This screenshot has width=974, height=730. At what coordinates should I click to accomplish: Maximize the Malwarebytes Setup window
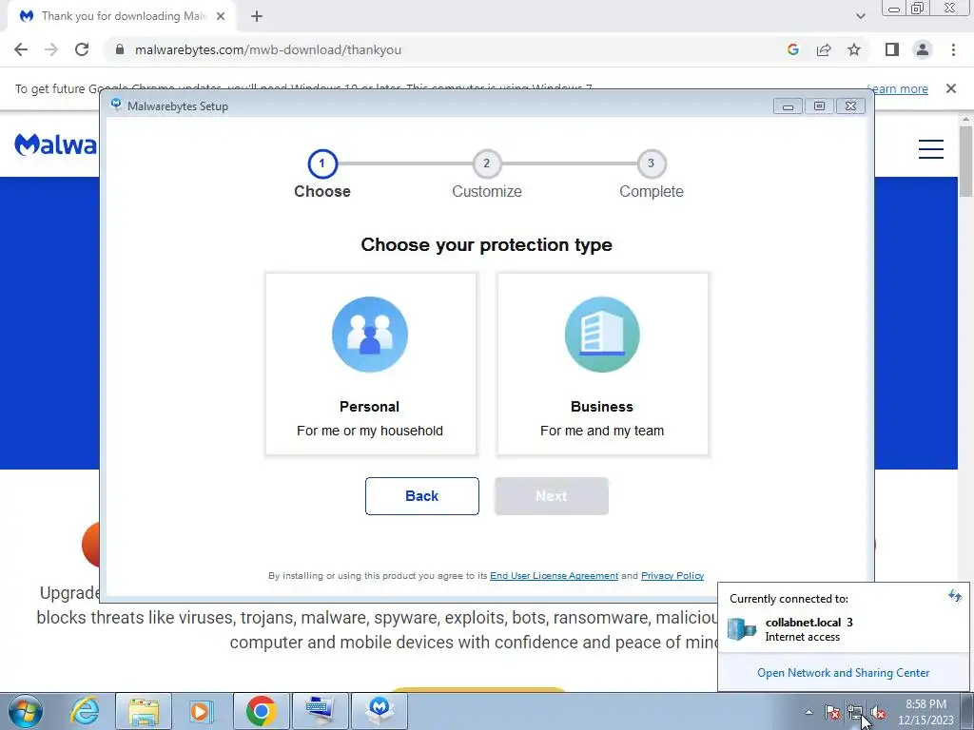click(x=819, y=106)
